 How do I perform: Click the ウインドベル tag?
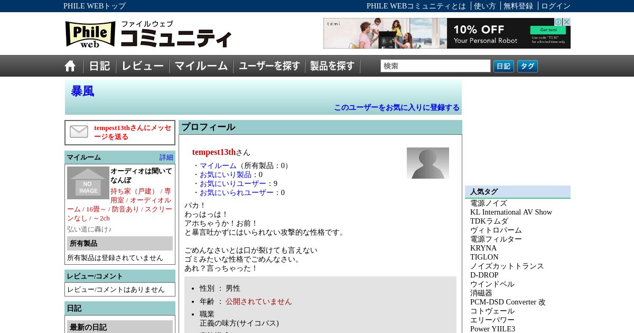point(492,284)
